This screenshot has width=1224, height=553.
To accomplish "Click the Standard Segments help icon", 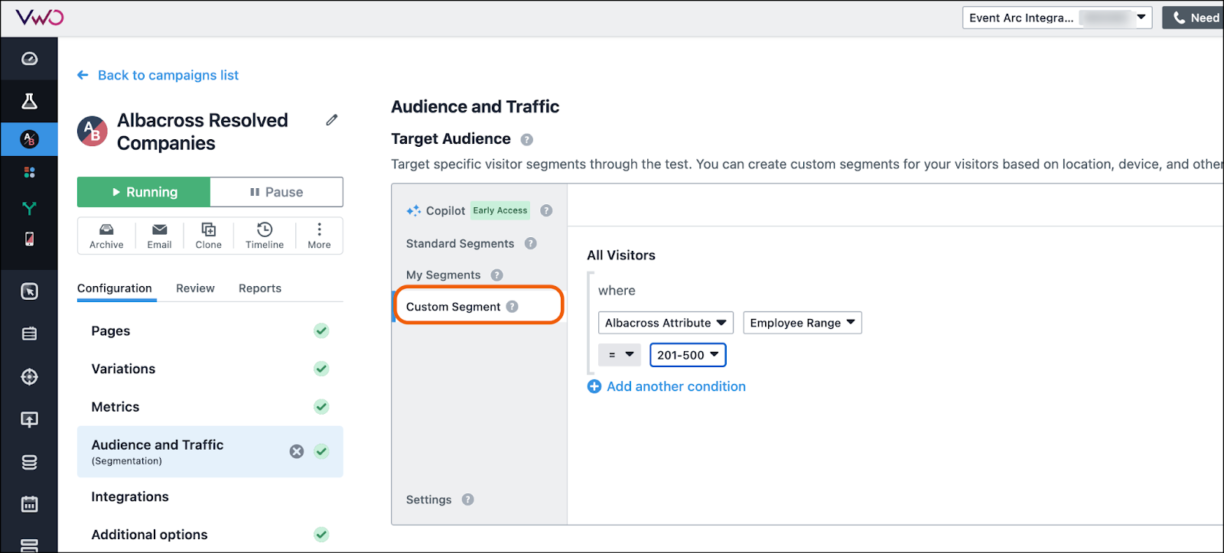I will 530,243.
